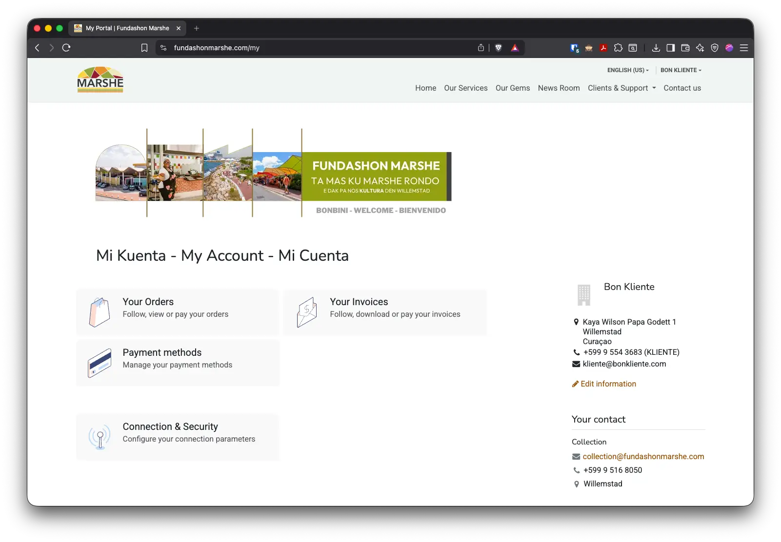Open Brave Rewards triangle icon
781x542 pixels.
[x=515, y=48]
